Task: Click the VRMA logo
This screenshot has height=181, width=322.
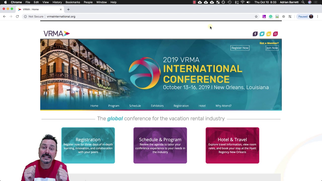Action: pos(57,33)
